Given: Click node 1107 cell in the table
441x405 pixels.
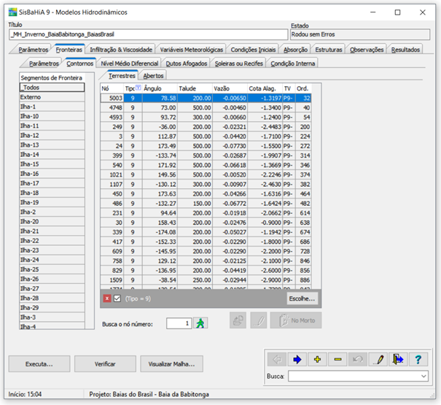Looking at the screenshot, I should (112, 184).
